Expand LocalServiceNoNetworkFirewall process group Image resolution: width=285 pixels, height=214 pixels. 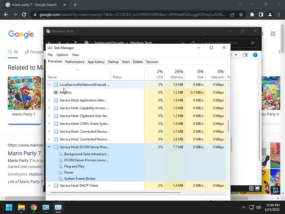pyautogui.click(x=49, y=85)
